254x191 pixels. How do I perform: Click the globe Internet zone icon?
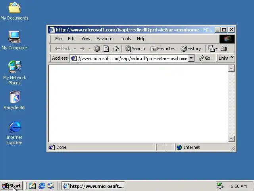179,147
